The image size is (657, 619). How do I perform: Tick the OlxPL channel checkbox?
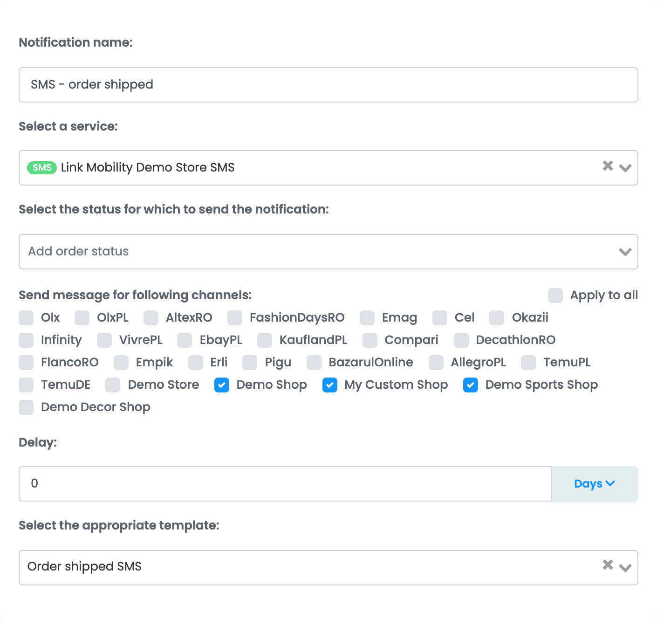click(x=82, y=317)
